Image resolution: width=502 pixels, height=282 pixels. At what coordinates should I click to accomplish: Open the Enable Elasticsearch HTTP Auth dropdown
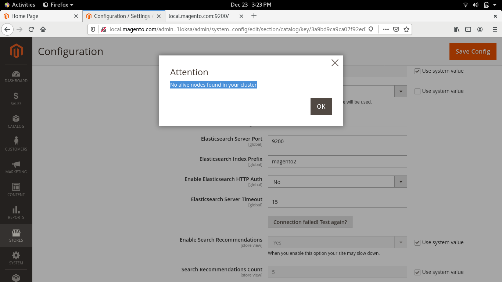pyautogui.click(x=401, y=181)
